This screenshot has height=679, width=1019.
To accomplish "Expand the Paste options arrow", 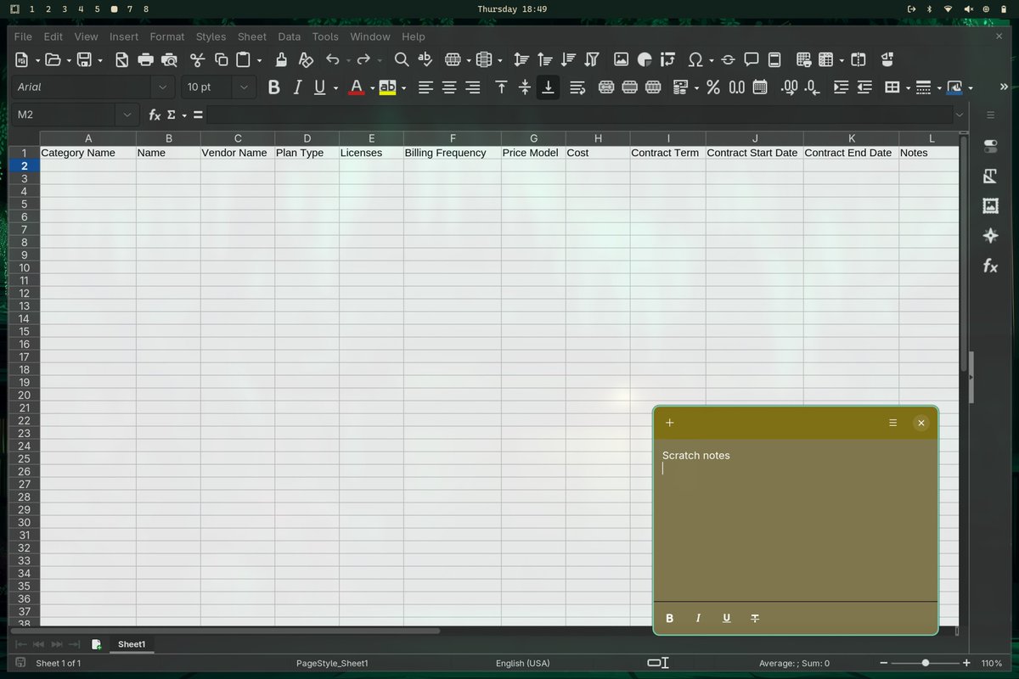I will 259,60.
